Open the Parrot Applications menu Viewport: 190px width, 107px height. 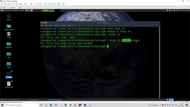6,10
